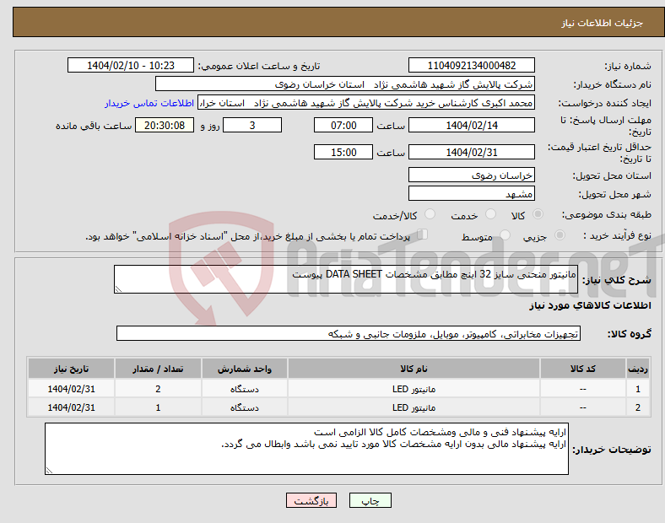Click the دستگاه unit in row 2
The height and width of the screenshot is (523, 665).
[x=245, y=407]
